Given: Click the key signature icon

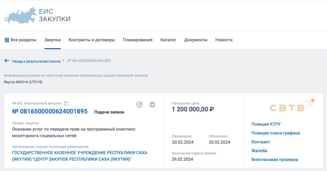Looking at the screenshot, I should (139, 104).
